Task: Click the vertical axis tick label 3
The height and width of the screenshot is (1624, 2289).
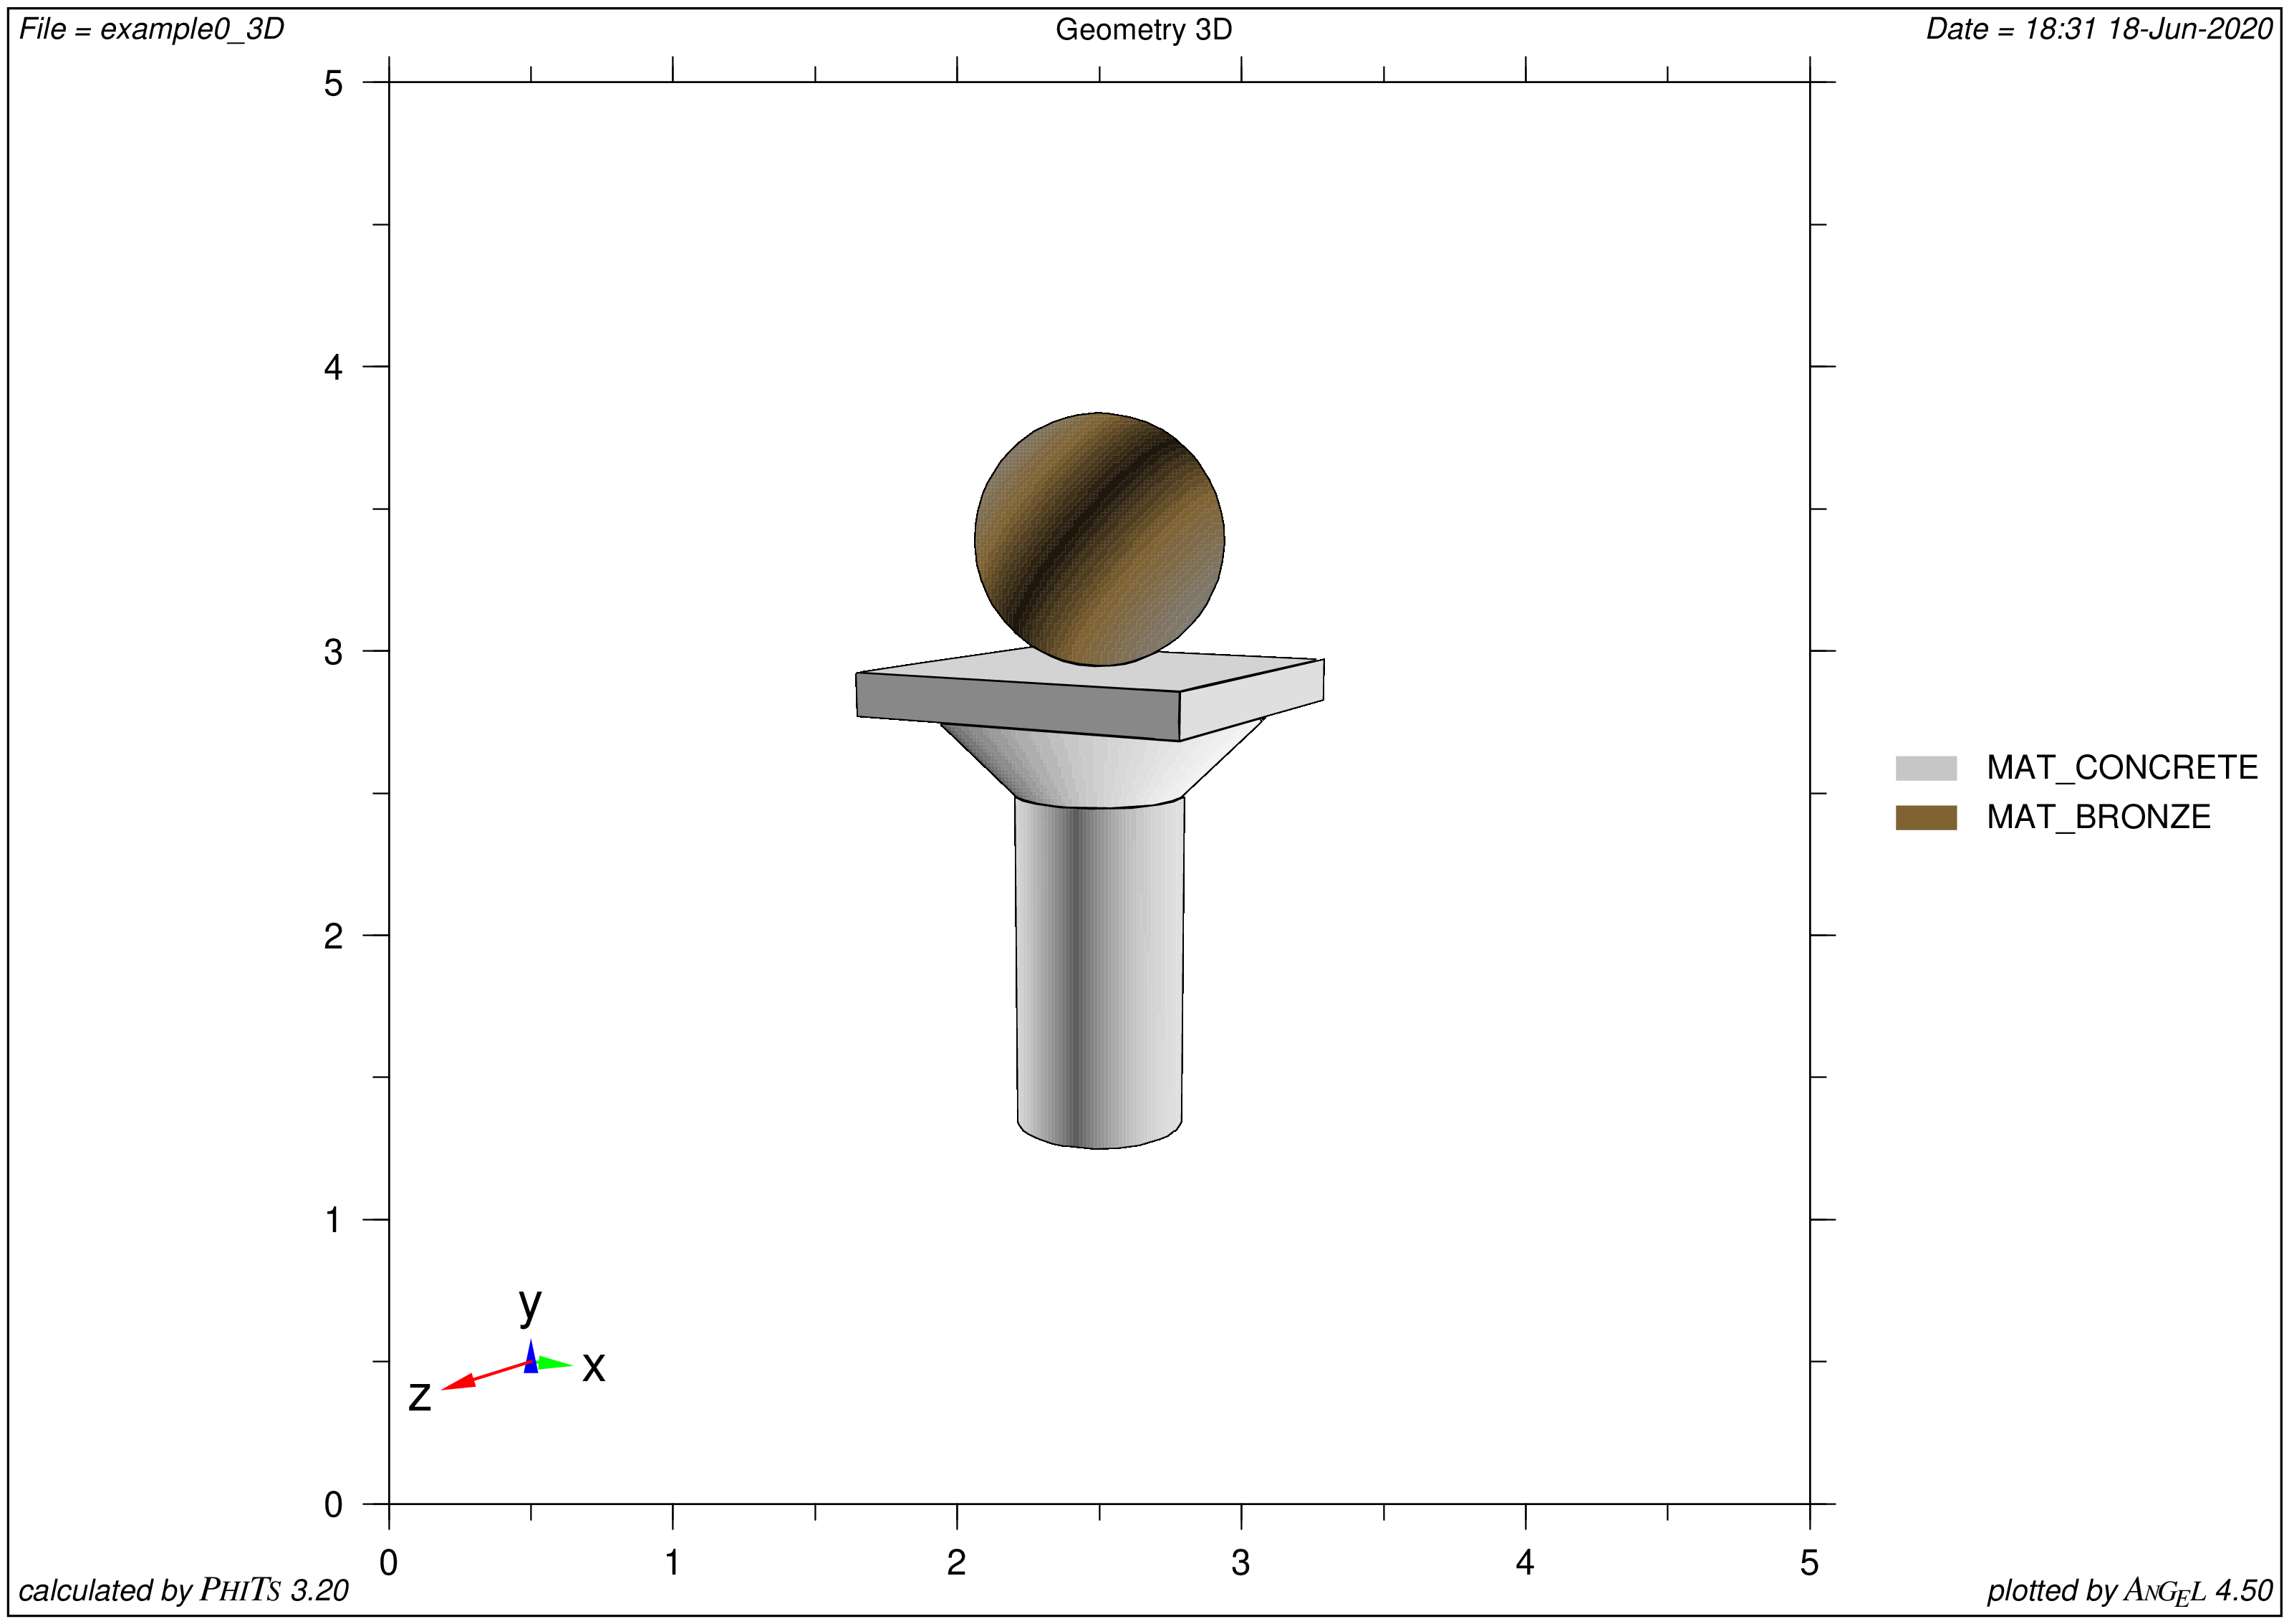Action: pos(333,652)
